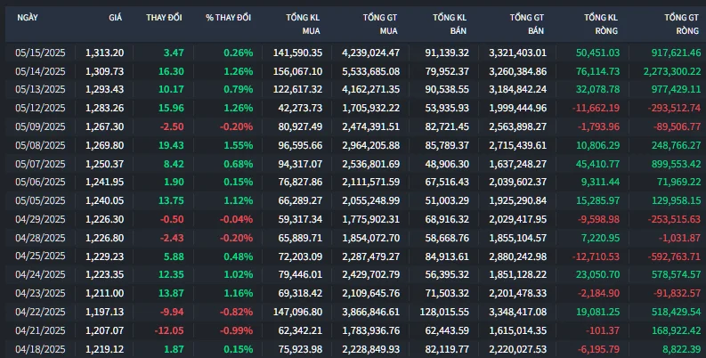Screen dimensions: 706x358
Task: Click the change value 3.47
Action: click(174, 53)
